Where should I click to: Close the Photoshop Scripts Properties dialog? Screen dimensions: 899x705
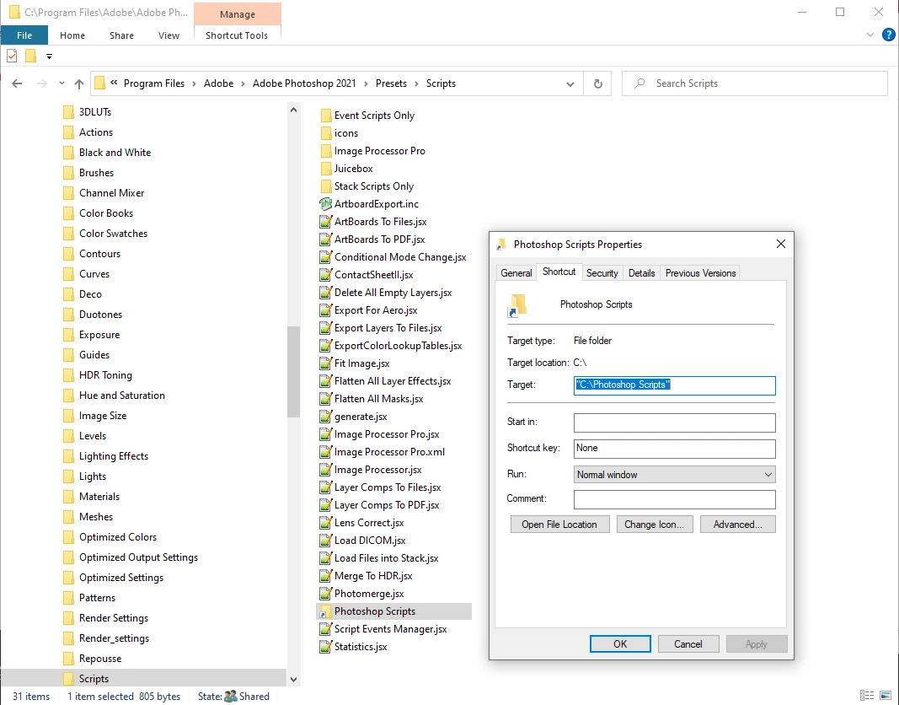click(x=780, y=244)
